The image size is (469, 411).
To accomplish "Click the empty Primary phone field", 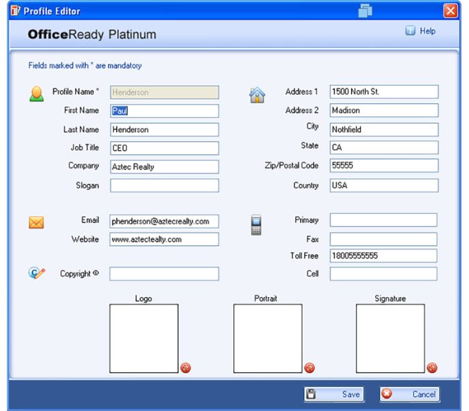I will 383,220.
